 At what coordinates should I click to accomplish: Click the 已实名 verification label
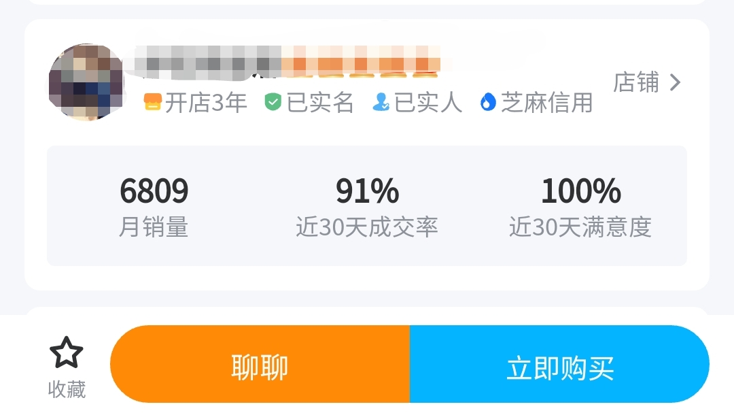point(320,102)
